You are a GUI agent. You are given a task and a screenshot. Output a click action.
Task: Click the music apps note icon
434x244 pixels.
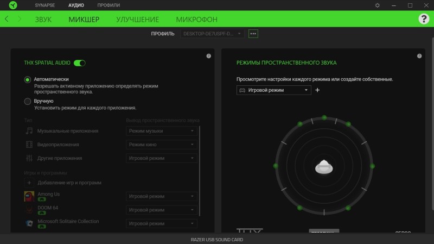click(29, 131)
